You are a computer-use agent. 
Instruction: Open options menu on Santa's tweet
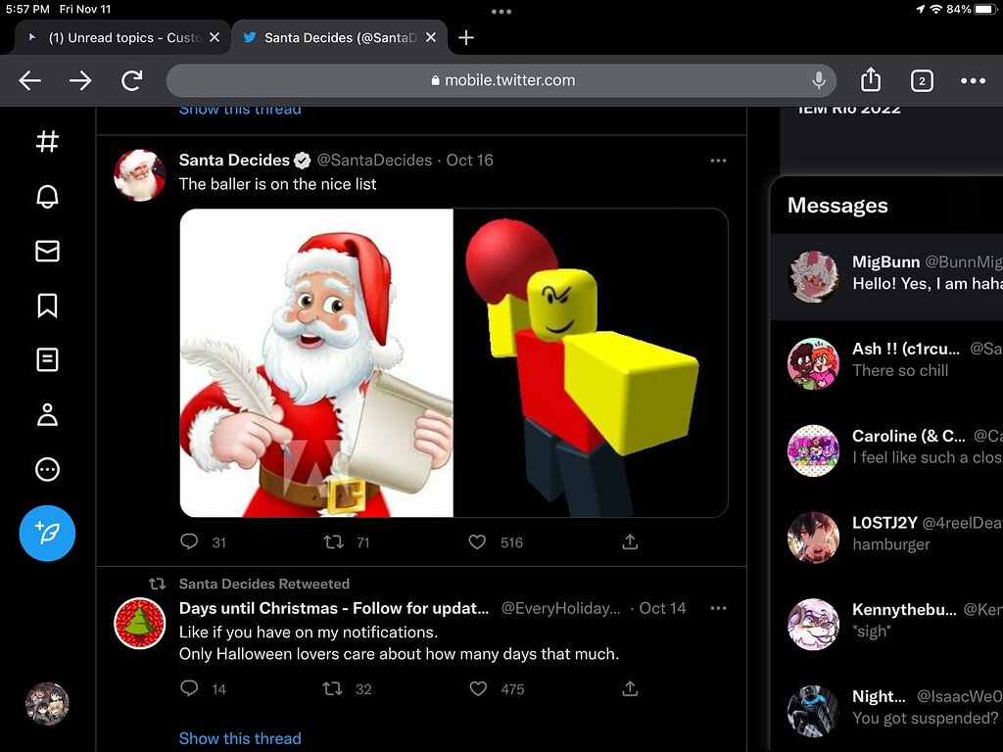(x=718, y=160)
